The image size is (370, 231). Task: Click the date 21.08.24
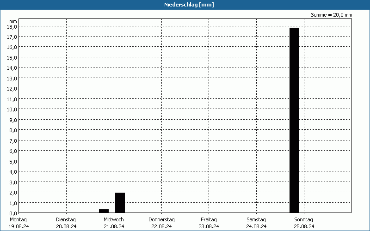(x=114, y=226)
